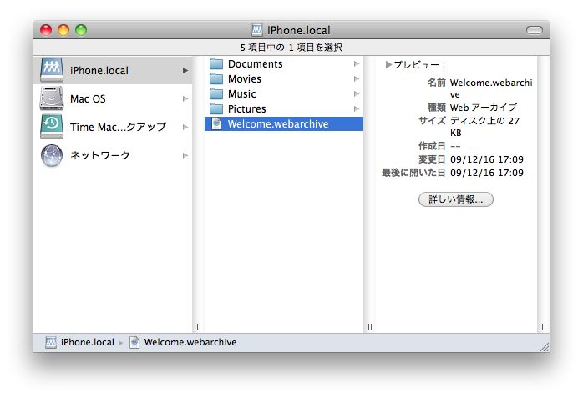Expand the Pictures folder arrow

pos(357,108)
